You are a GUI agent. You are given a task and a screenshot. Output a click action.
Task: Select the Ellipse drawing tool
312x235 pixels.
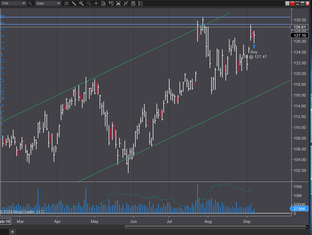(2, 74)
